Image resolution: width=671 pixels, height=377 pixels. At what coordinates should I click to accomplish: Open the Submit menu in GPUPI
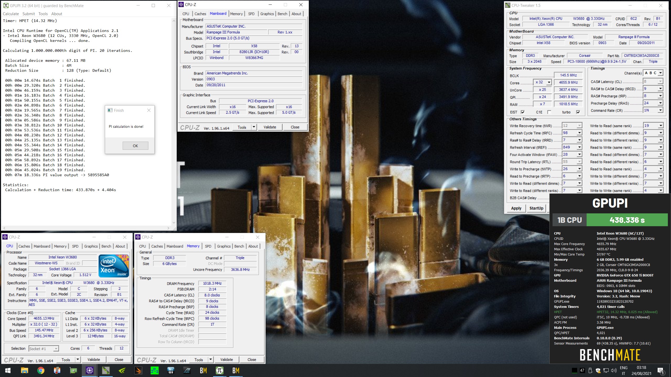coord(29,14)
